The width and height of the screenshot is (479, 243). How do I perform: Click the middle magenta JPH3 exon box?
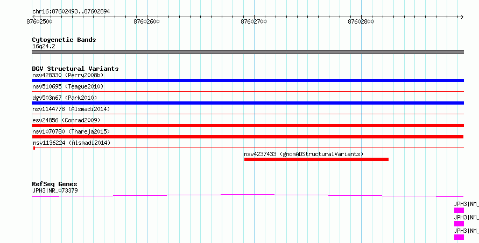tap(459, 224)
